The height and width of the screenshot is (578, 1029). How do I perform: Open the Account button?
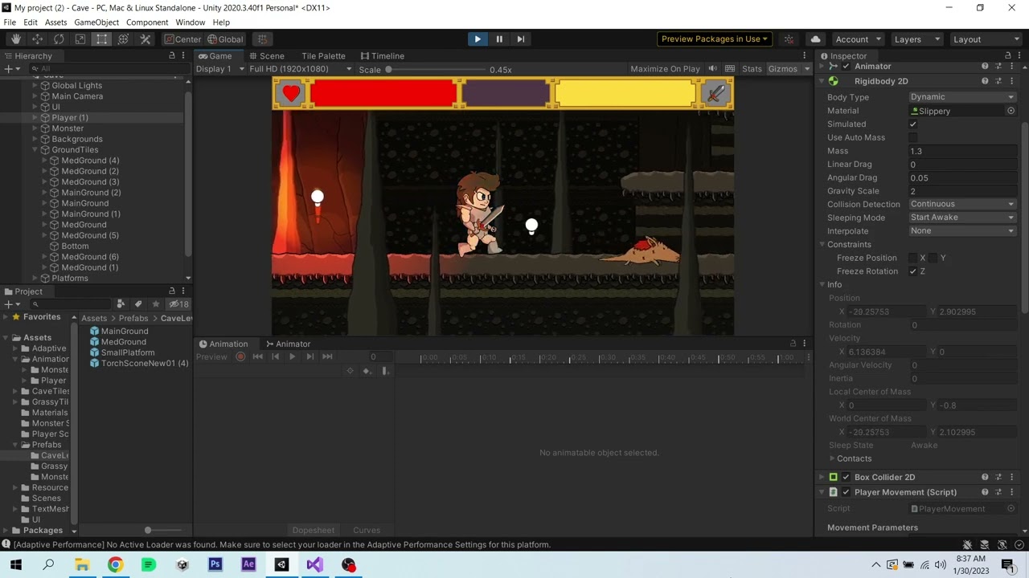coord(857,39)
